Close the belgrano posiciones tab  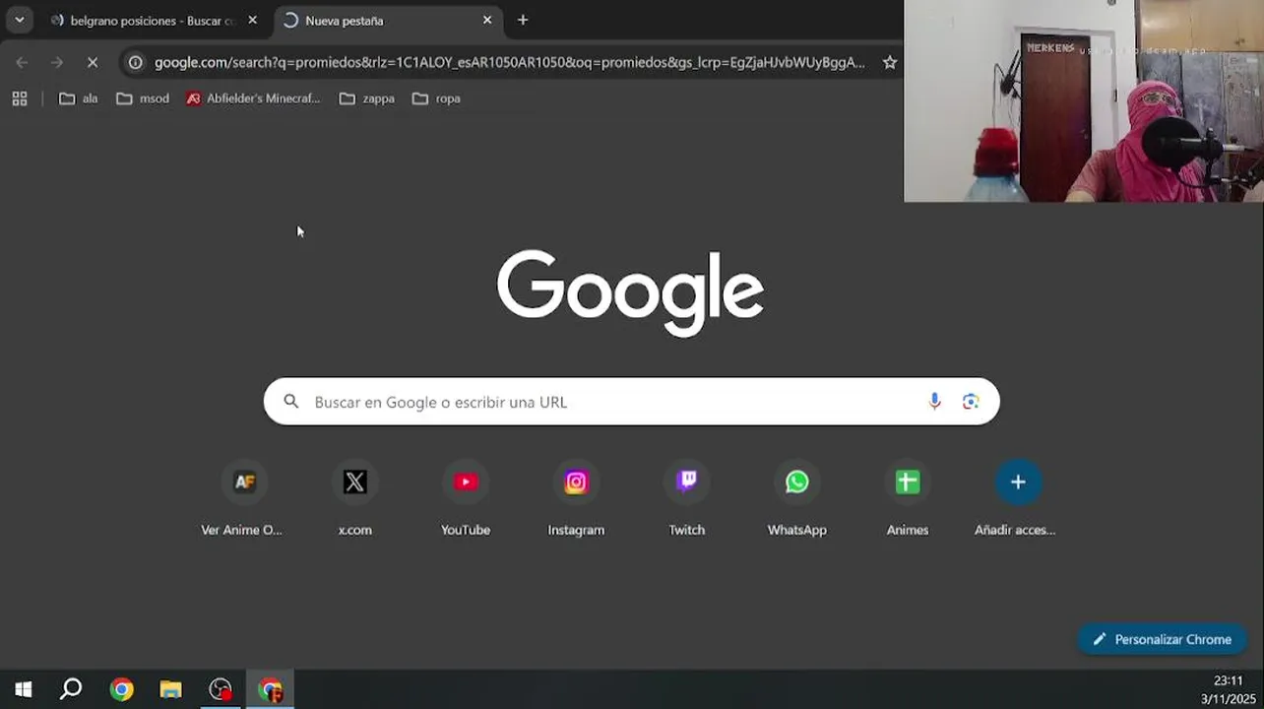click(252, 20)
